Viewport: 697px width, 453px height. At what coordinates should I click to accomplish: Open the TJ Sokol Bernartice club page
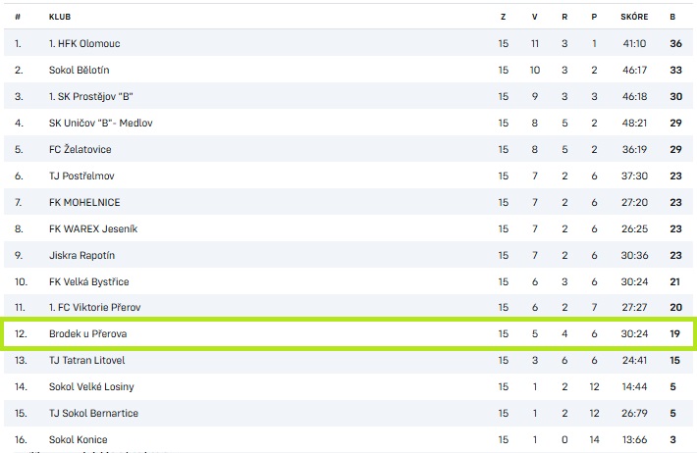pos(93,414)
